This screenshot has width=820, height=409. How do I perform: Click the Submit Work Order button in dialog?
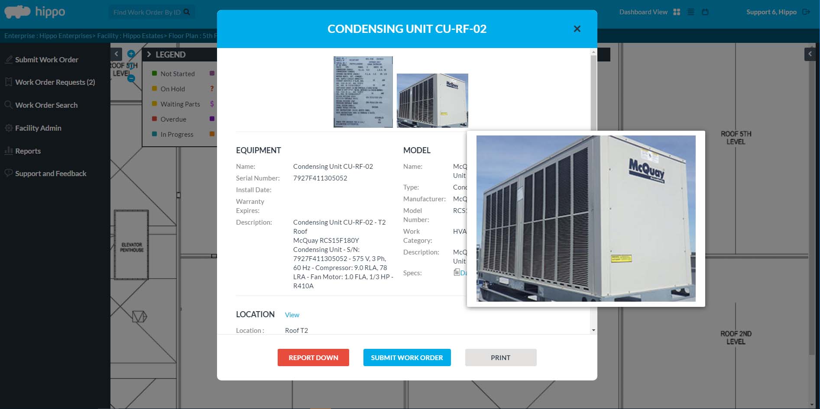point(407,357)
